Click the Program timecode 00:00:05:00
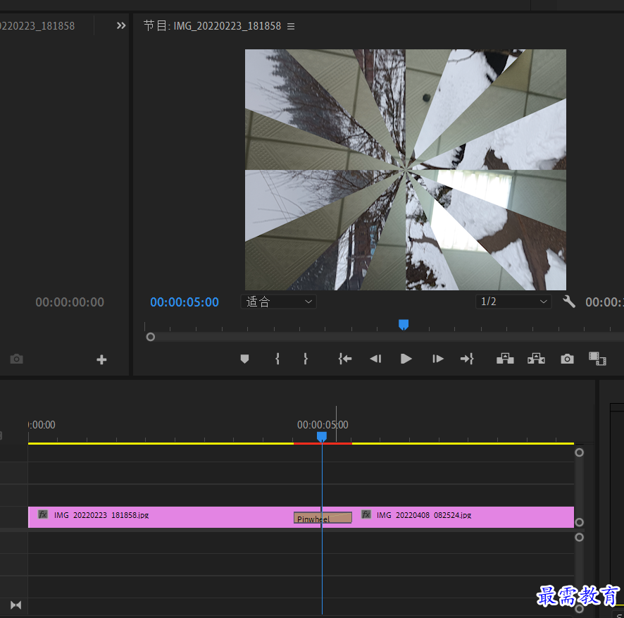624x618 pixels. (x=185, y=302)
